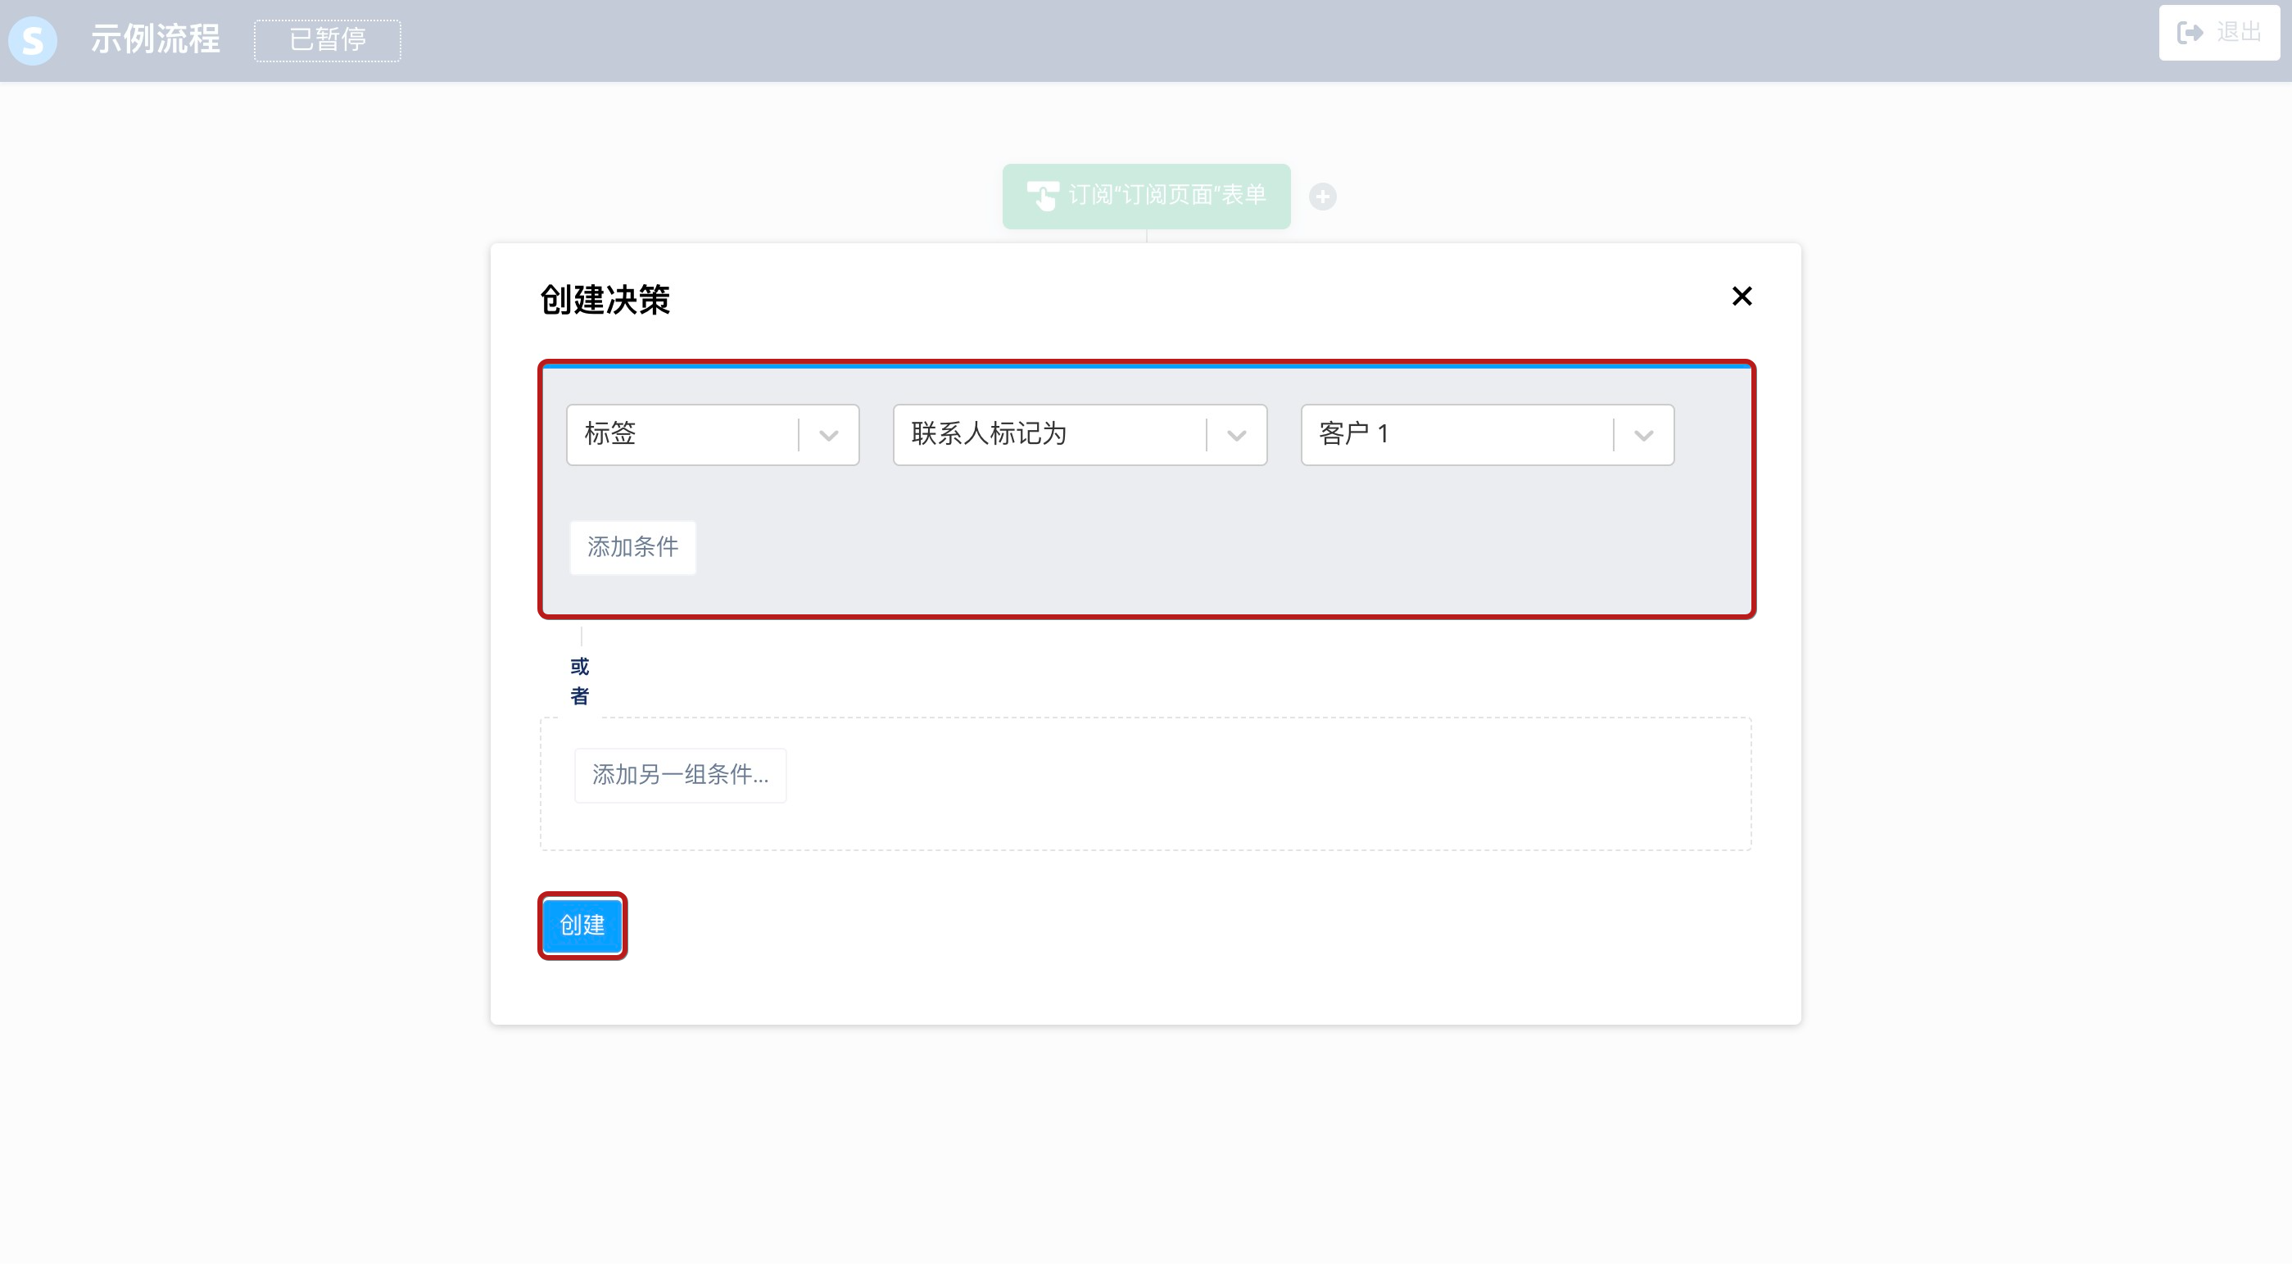2292x1268 pixels.
Task: Click the 退出 button text
Action: coord(2239,33)
